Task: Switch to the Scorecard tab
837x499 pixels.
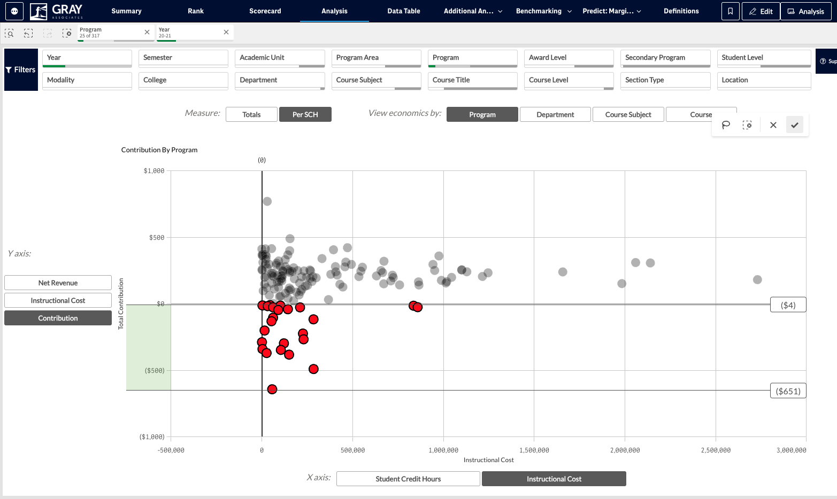Action: (265, 11)
